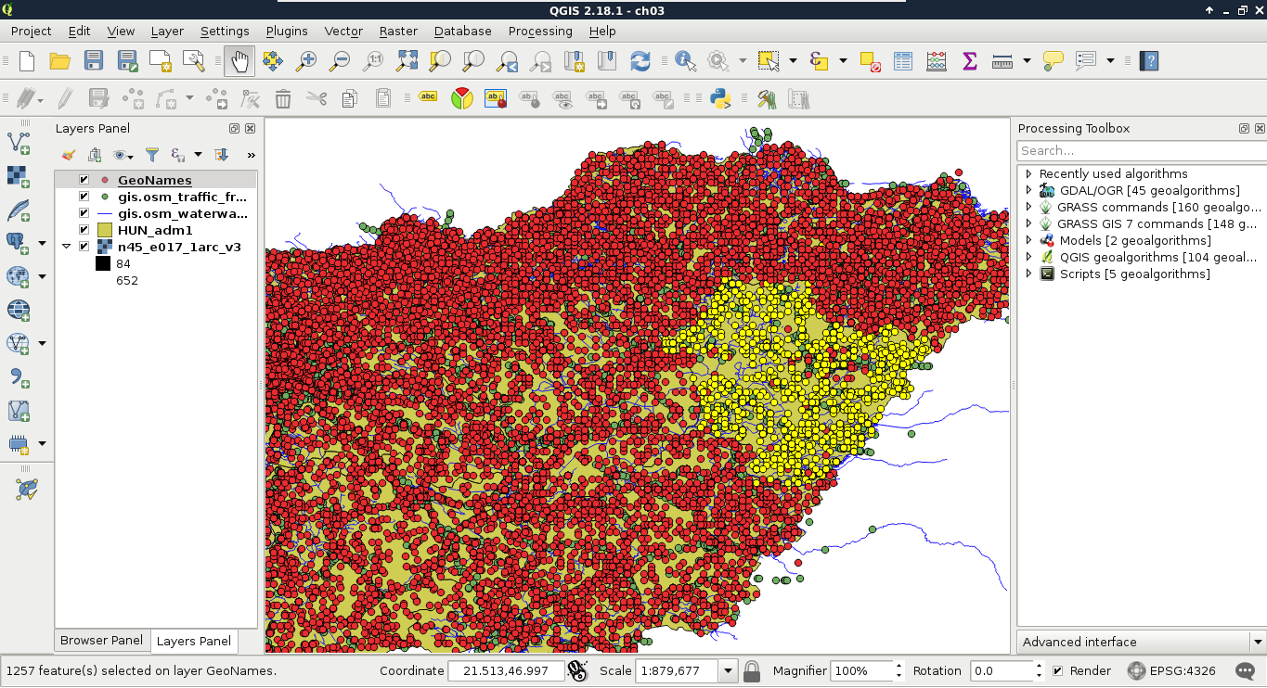Click the HUN_adm1 yellow color swatch
The width and height of the screenshot is (1267, 688).
[x=104, y=230]
